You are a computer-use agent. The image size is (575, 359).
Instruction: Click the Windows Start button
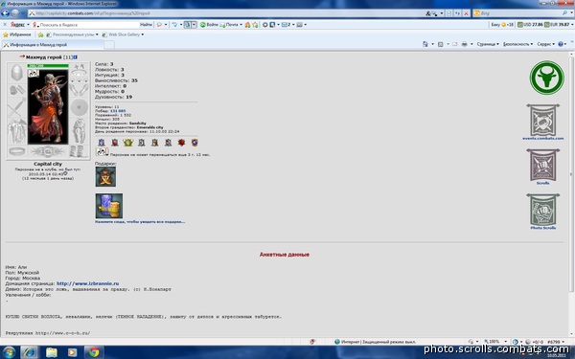8,352
